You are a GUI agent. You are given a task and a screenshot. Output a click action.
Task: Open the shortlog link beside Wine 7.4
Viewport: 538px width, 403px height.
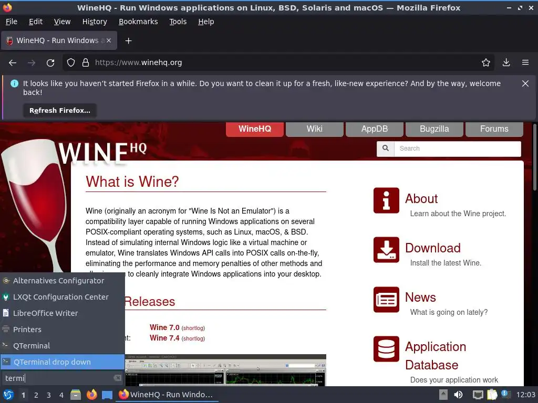click(193, 338)
